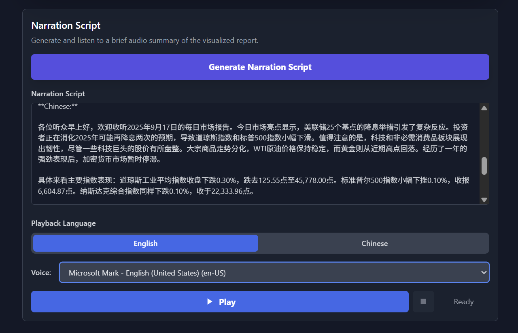518x333 pixels.
Task: Click the Playback Language label
Action: point(64,223)
